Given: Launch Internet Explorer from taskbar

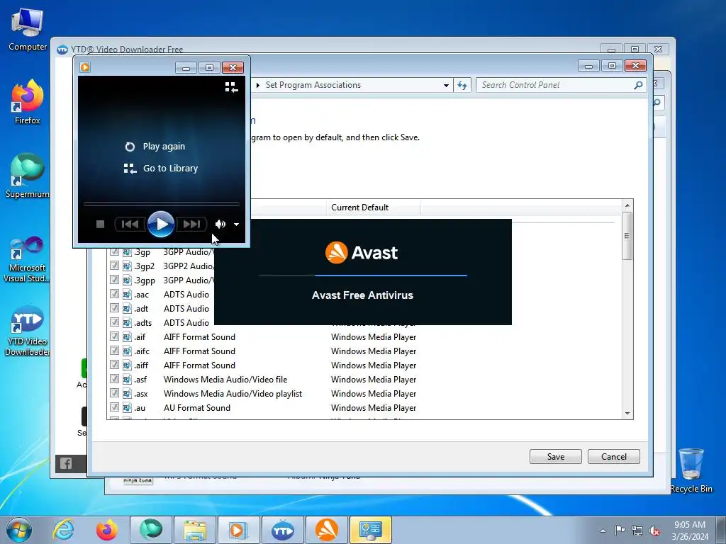Looking at the screenshot, I should coord(63,530).
